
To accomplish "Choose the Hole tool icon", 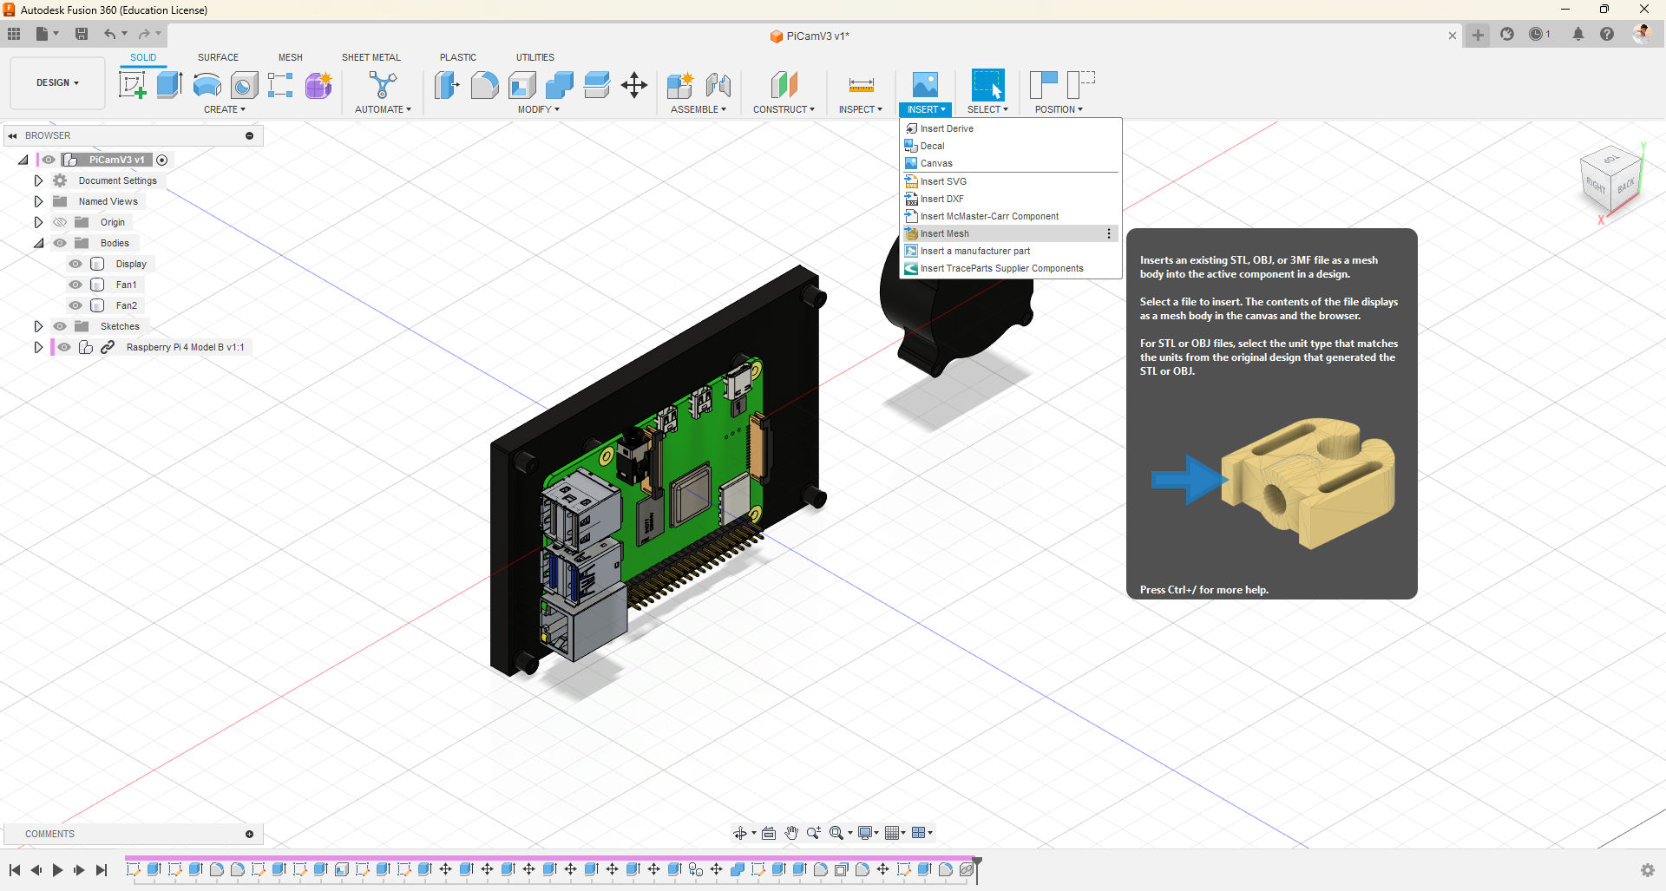I will 244,85.
